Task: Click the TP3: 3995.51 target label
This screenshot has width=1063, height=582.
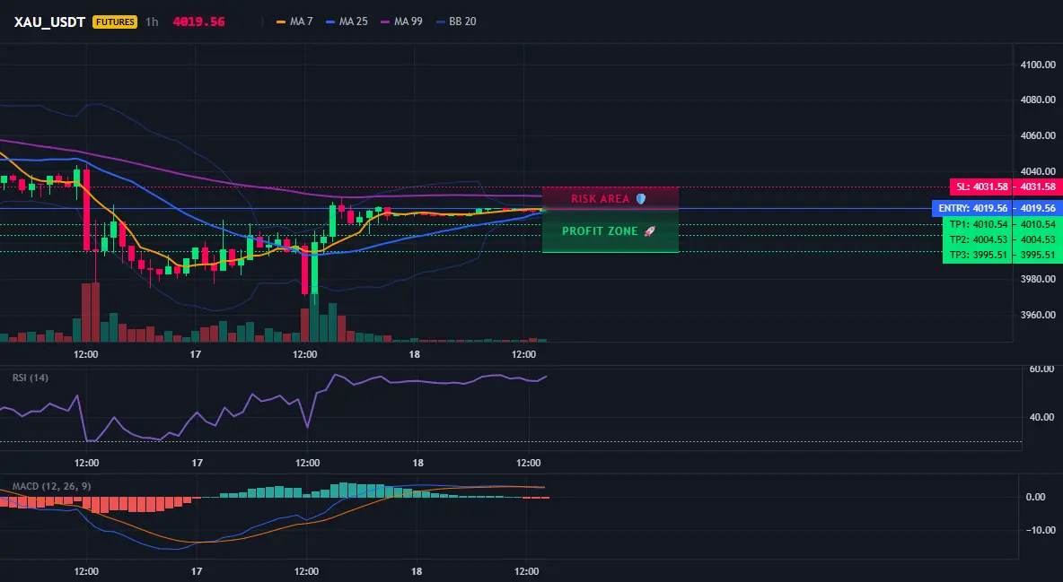Action: [978, 255]
